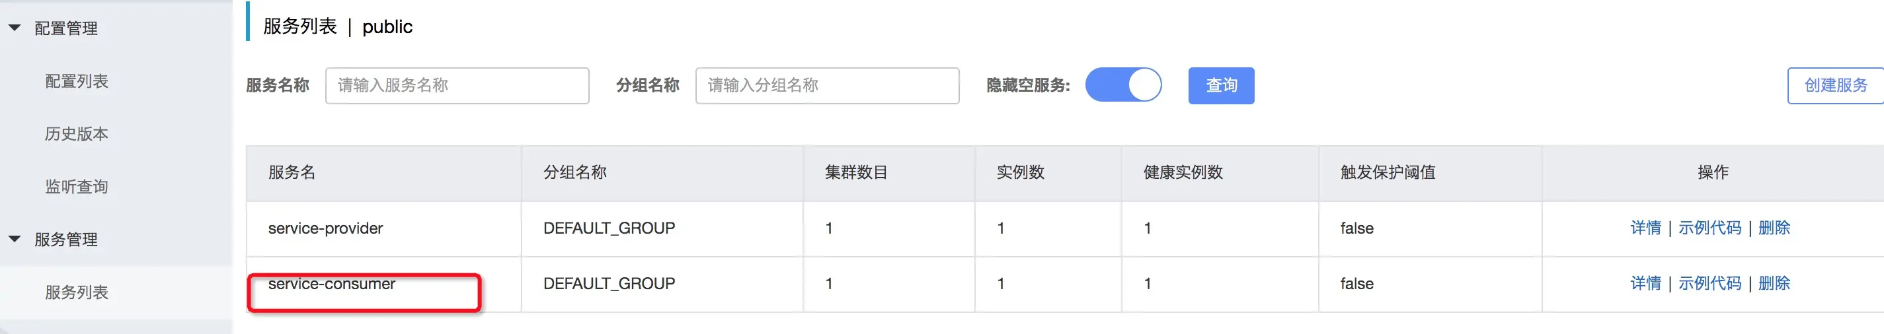Screen dimensions: 1884x334
Task: View 示例代码 for service-consumer
Action: click(x=1709, y=284)
